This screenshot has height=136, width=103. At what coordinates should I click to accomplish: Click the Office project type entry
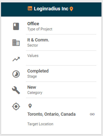pos(61,26)
